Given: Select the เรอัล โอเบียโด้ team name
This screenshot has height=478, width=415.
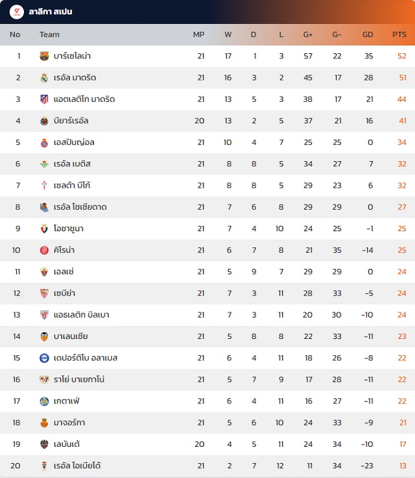Looking at the screenshot, I should point(77,466).
